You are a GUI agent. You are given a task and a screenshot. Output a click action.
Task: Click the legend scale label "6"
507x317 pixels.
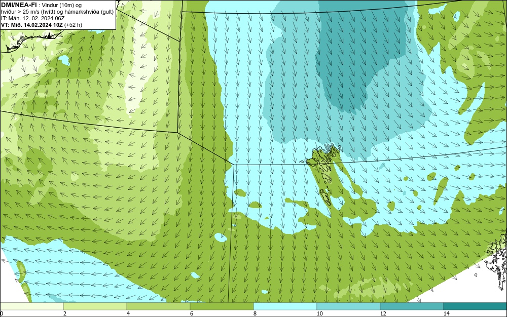(x=192, y=313)
